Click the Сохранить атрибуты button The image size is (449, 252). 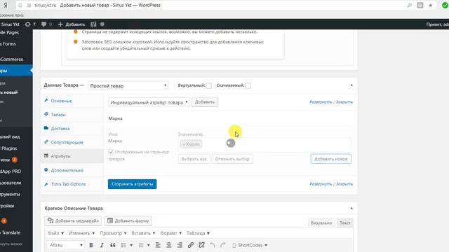point(133,184)
